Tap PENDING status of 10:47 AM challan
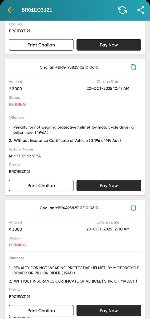150x319 pixels. tap(17, 104)
